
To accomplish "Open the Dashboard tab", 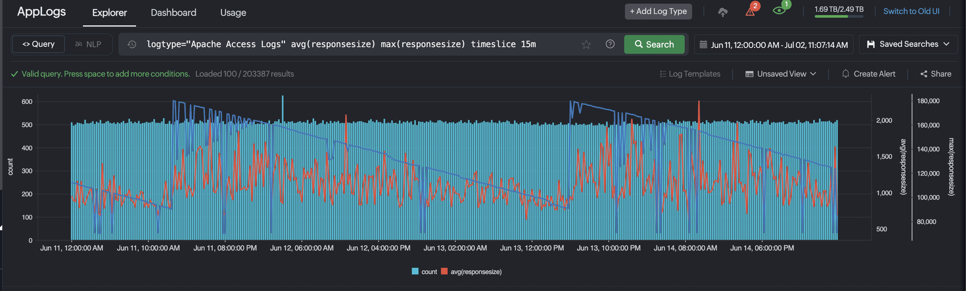I will point(173,13).
